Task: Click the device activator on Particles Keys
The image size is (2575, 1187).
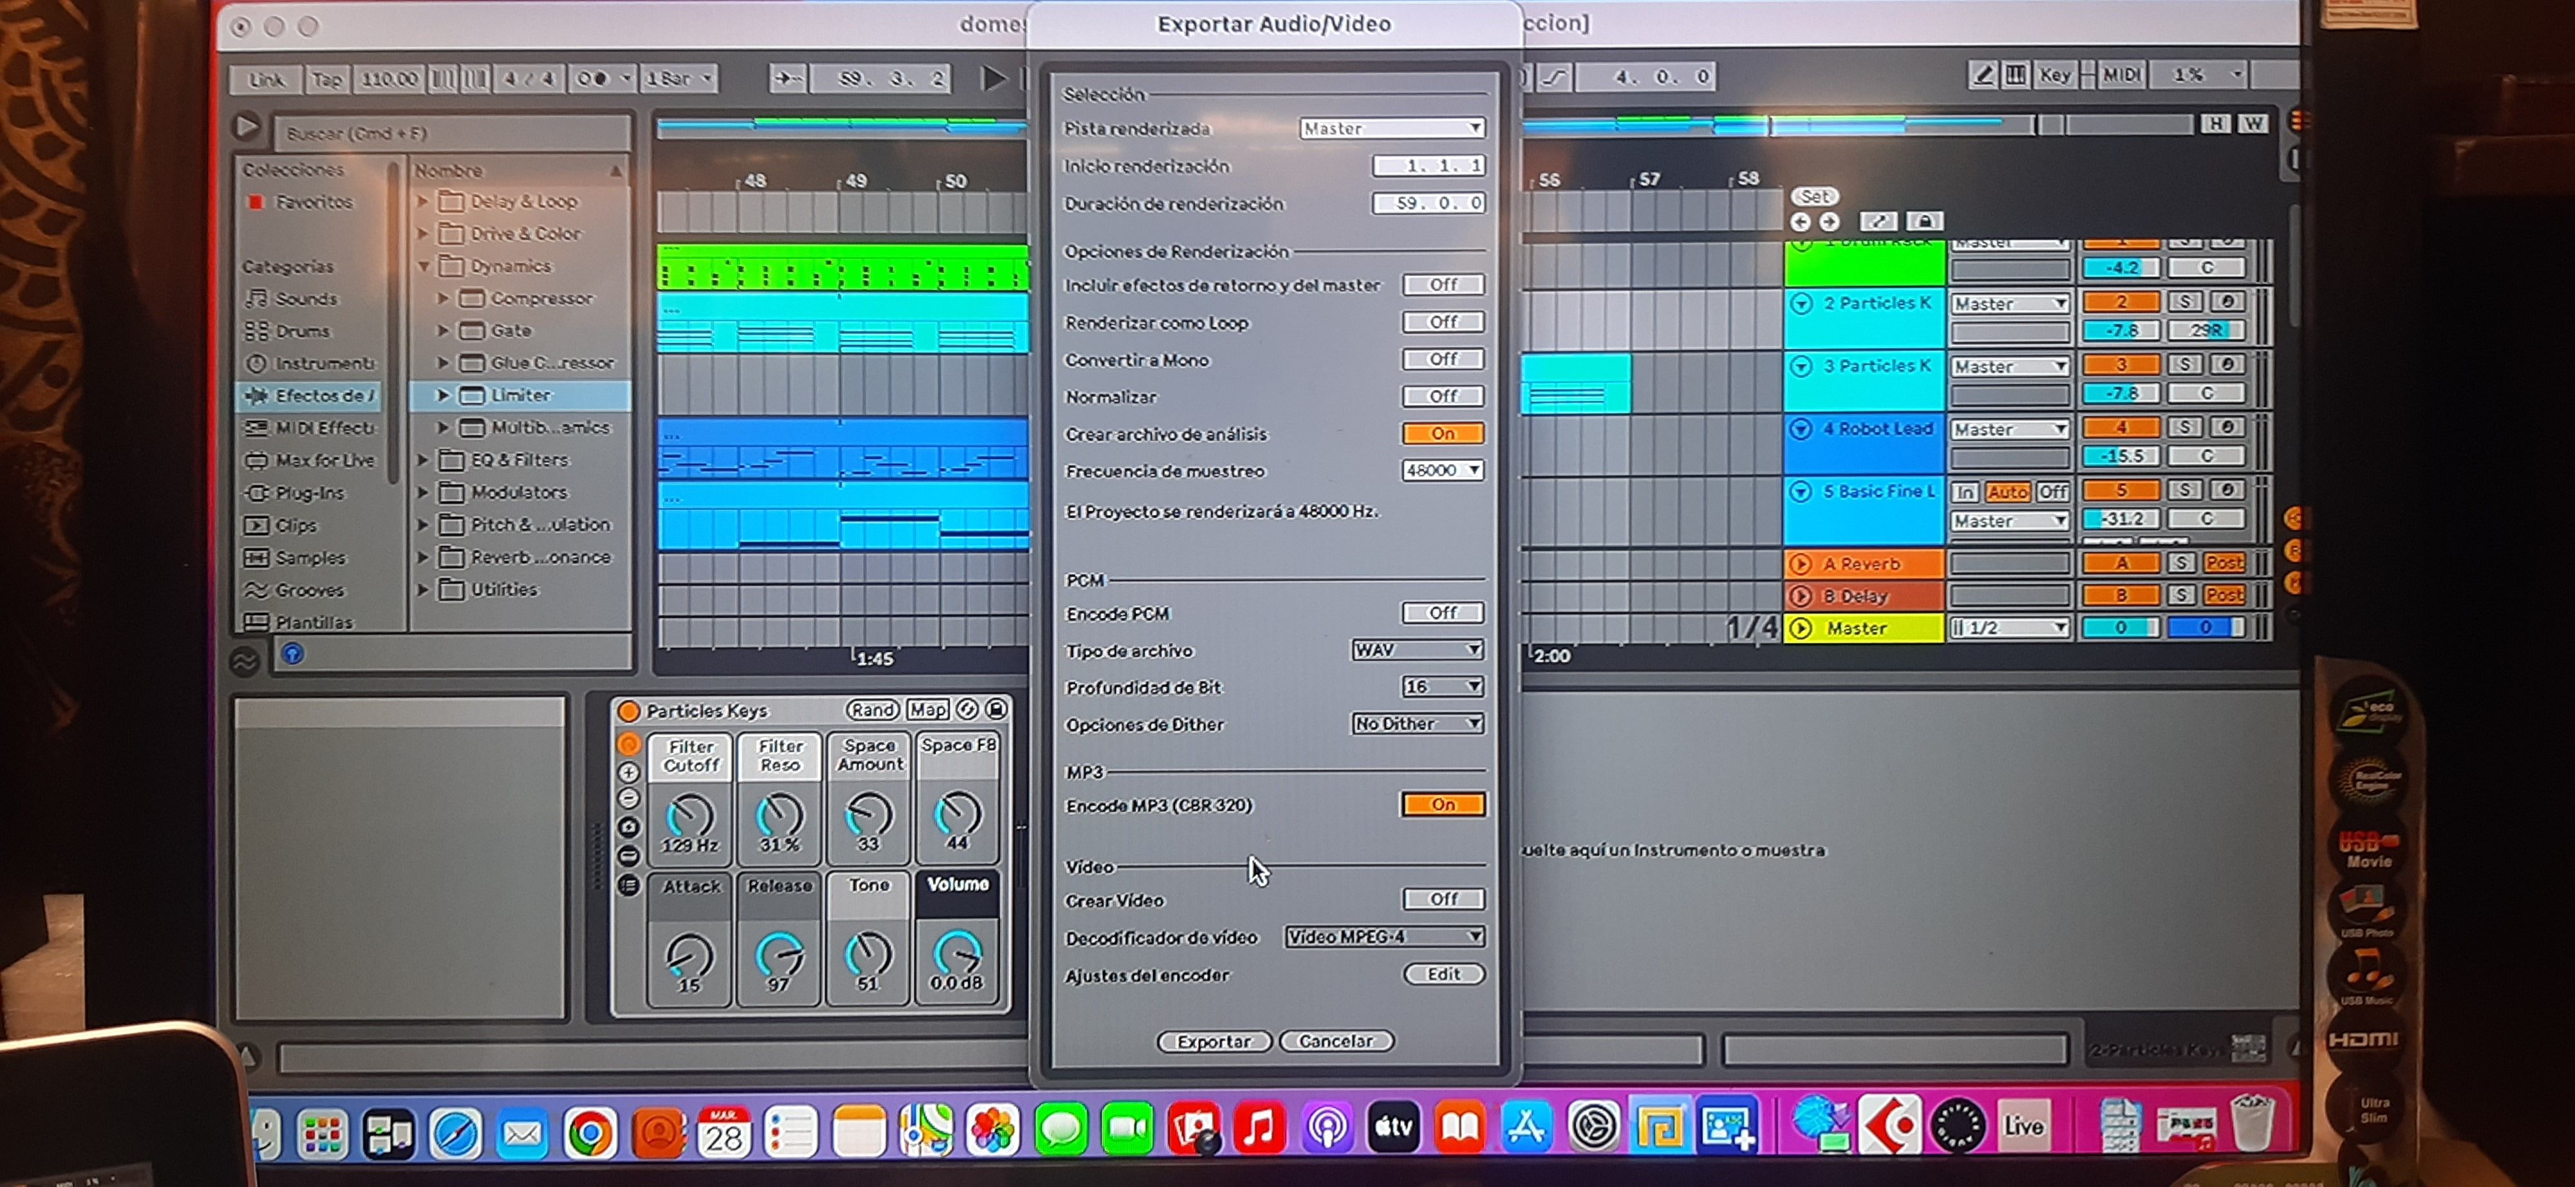Action: point(629,711)
